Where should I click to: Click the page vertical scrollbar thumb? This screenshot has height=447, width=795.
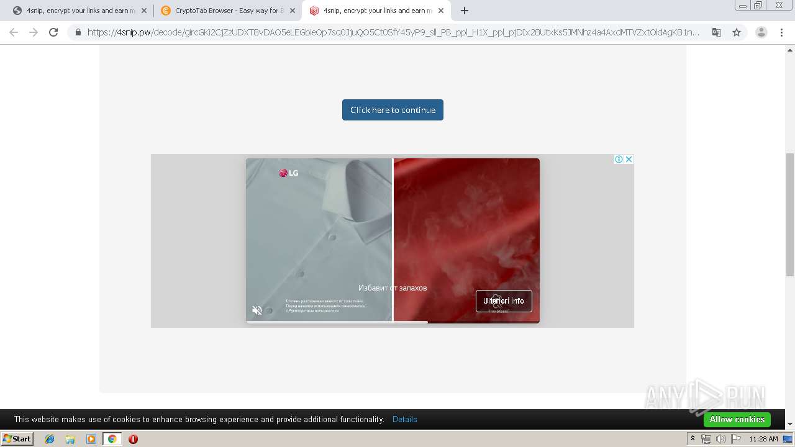click(790, 215)
